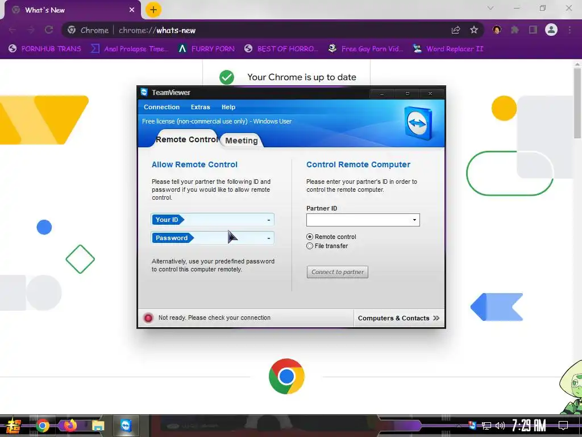
Task: Open a new Chrome tab
Action: pyautogui.click(x=153, y=10)
